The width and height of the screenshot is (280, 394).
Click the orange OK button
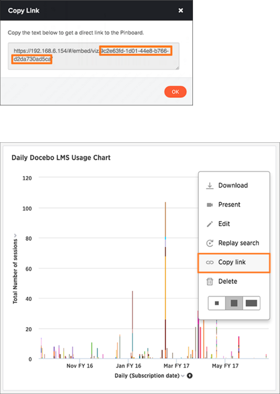pyautogui.click(x=175, y=92)
